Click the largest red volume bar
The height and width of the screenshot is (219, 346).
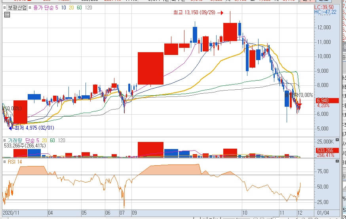click(x=150, y=149)
